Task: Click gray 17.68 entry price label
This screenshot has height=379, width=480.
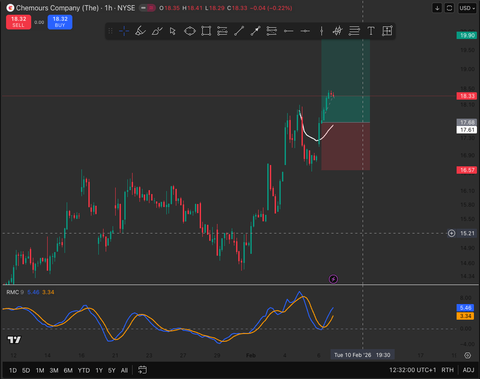Action: (467, 123)
